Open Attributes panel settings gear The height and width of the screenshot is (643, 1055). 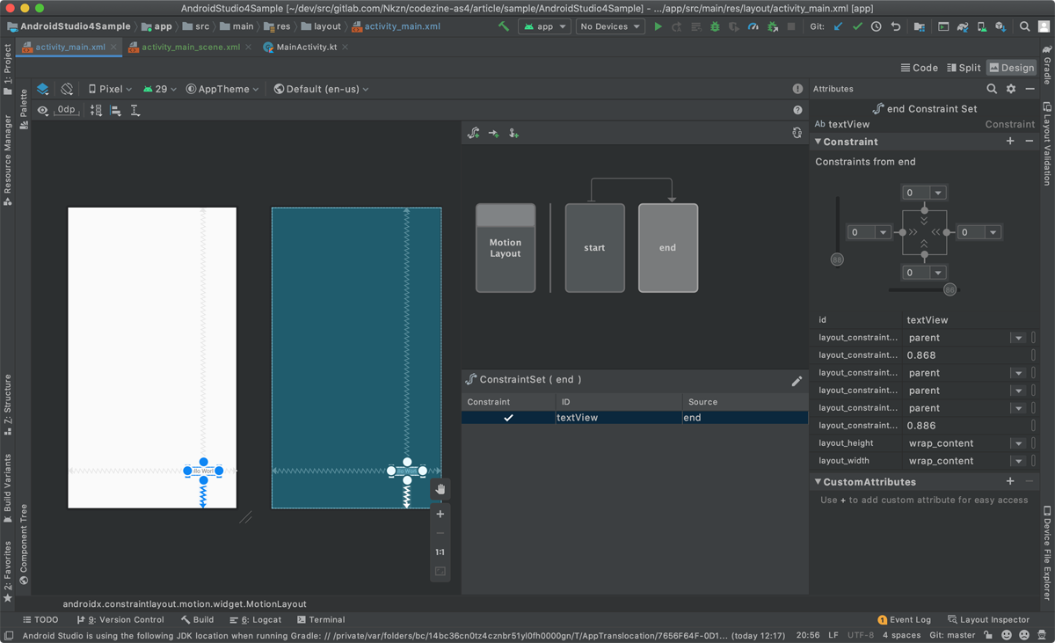tap(1011, 89)
